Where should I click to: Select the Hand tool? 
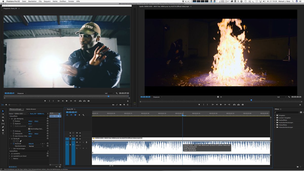coord(3,130)
